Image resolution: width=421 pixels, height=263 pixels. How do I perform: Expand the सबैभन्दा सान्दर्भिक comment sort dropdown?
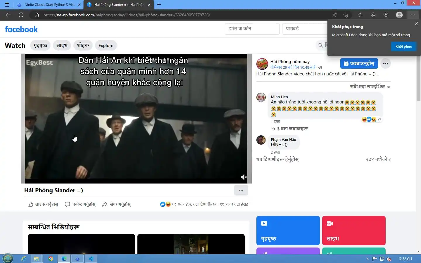[x=370, y=87]
